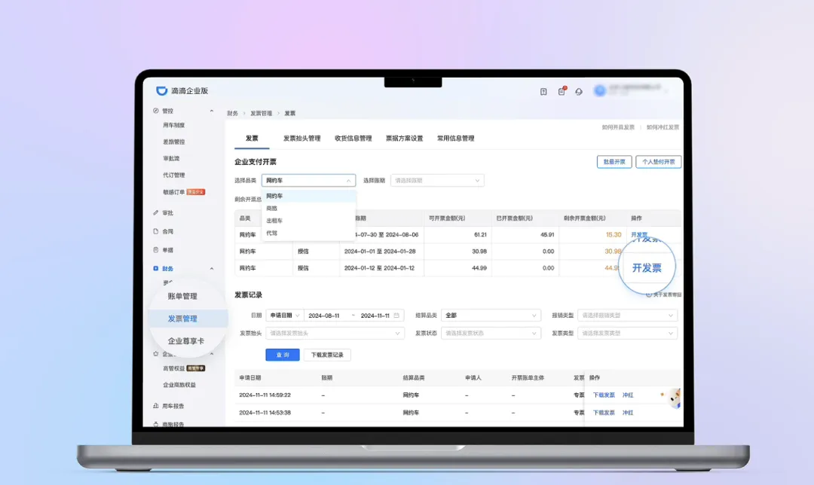The height and width of the screenshot is (485, 814).
Task: Switch to the 收货信息管理 tab
Action: (353, 139)
